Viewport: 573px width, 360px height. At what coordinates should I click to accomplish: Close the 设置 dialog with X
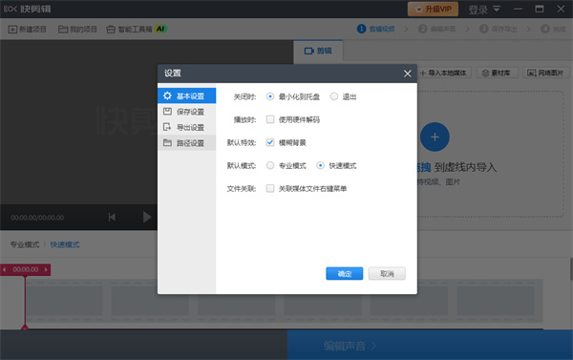pos(408,74)
